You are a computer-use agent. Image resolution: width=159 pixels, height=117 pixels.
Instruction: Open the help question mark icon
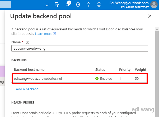(x=88, y=4)
